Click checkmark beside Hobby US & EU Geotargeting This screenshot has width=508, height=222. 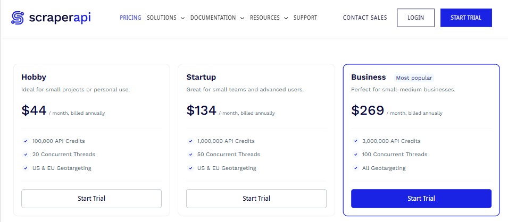[26, 168]
